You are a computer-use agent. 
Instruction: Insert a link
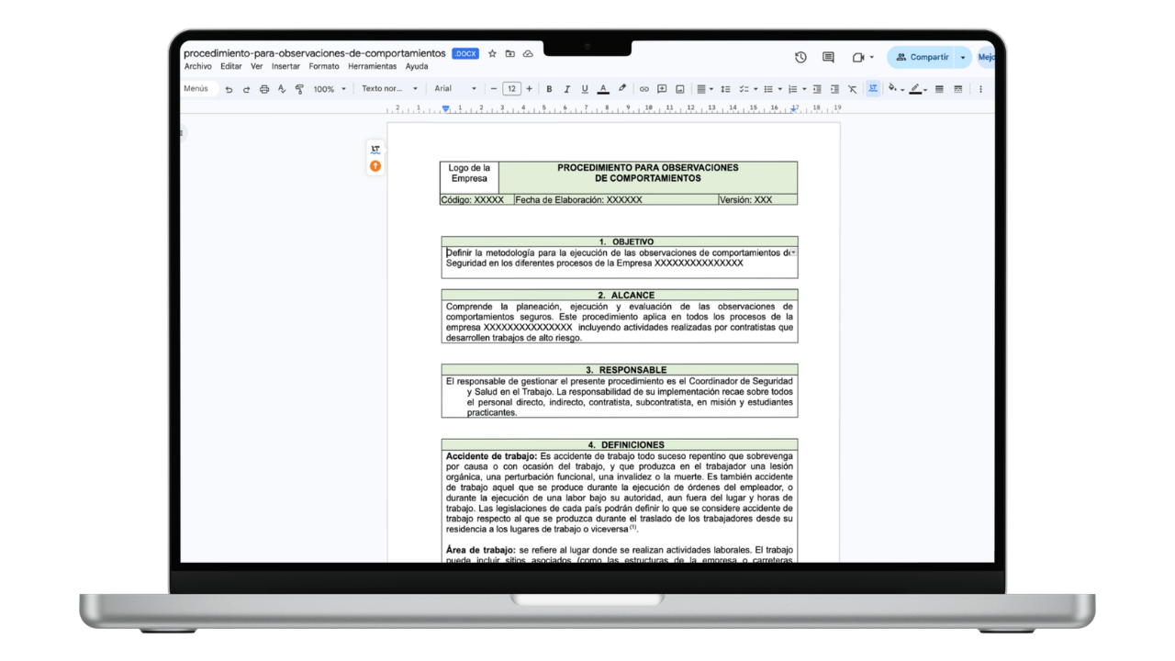click(x=644, y=89)
